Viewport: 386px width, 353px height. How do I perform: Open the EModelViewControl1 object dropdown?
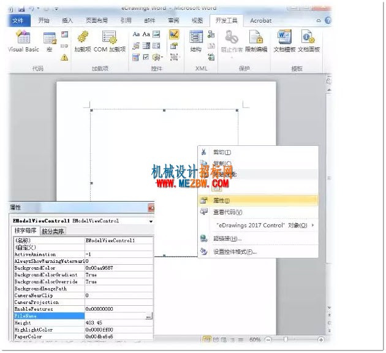(151, 221)
